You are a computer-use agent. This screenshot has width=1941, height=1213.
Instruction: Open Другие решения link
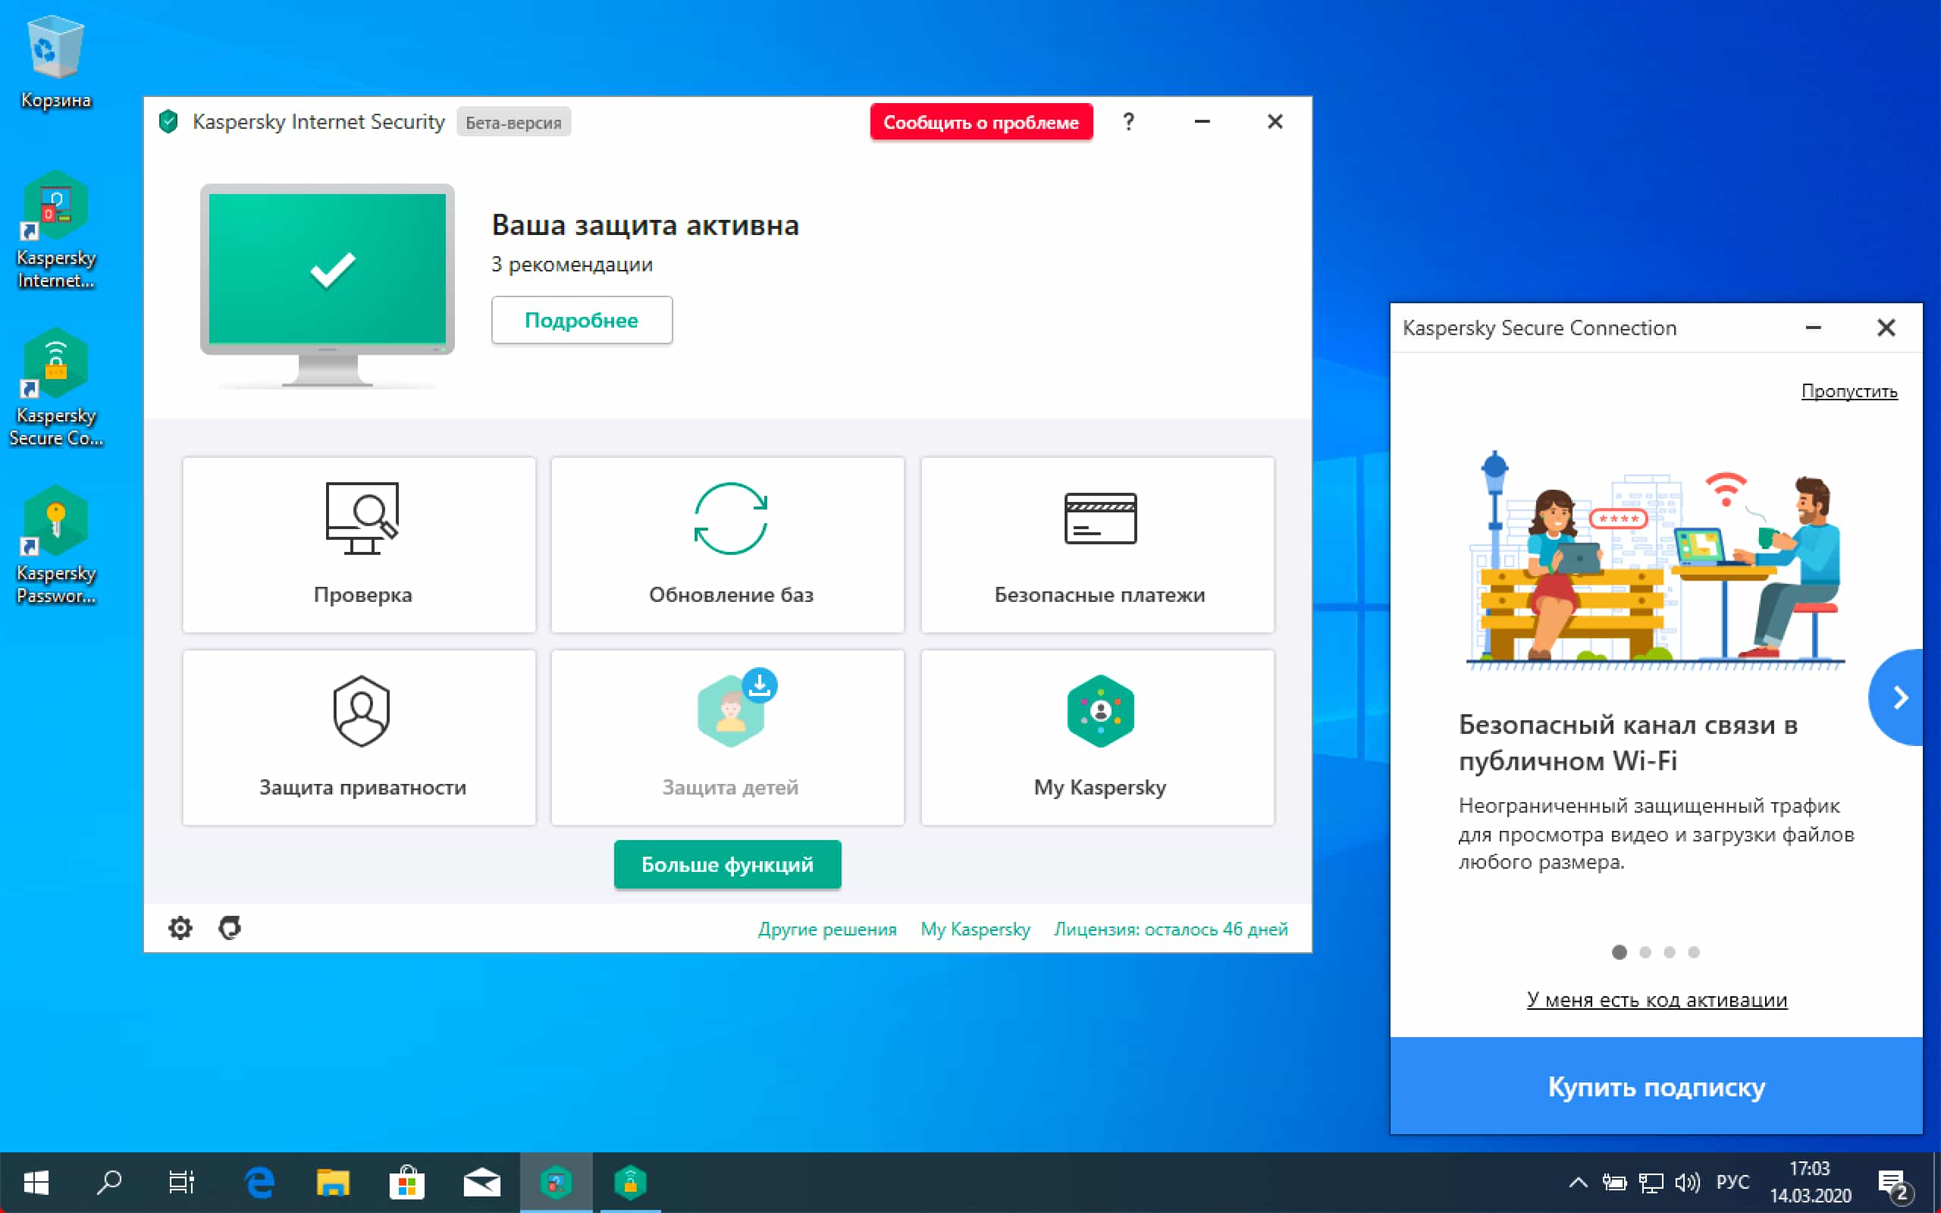coord(827,929)
